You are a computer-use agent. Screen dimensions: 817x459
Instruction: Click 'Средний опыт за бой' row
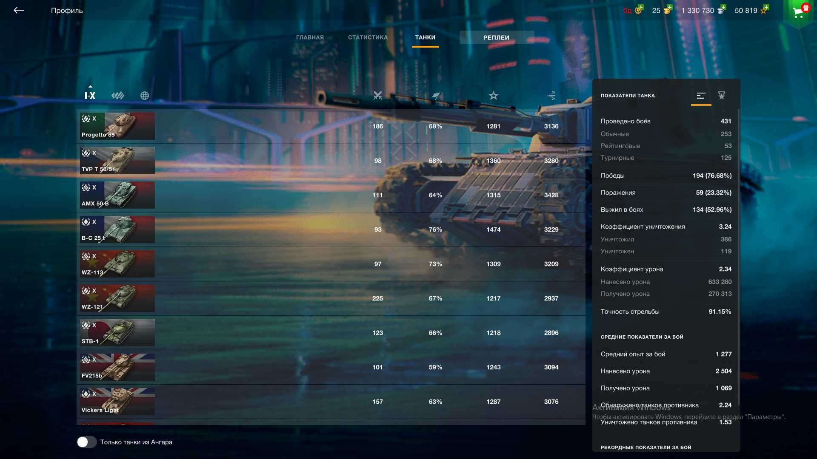pos(666,354)
